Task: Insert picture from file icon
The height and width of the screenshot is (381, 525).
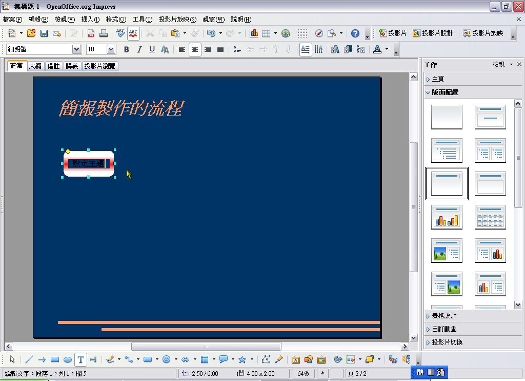Action: [308, 360]
